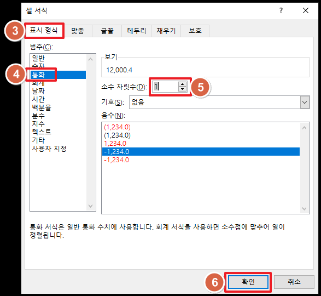Increase decimal places with up arrow

[182, 84]
